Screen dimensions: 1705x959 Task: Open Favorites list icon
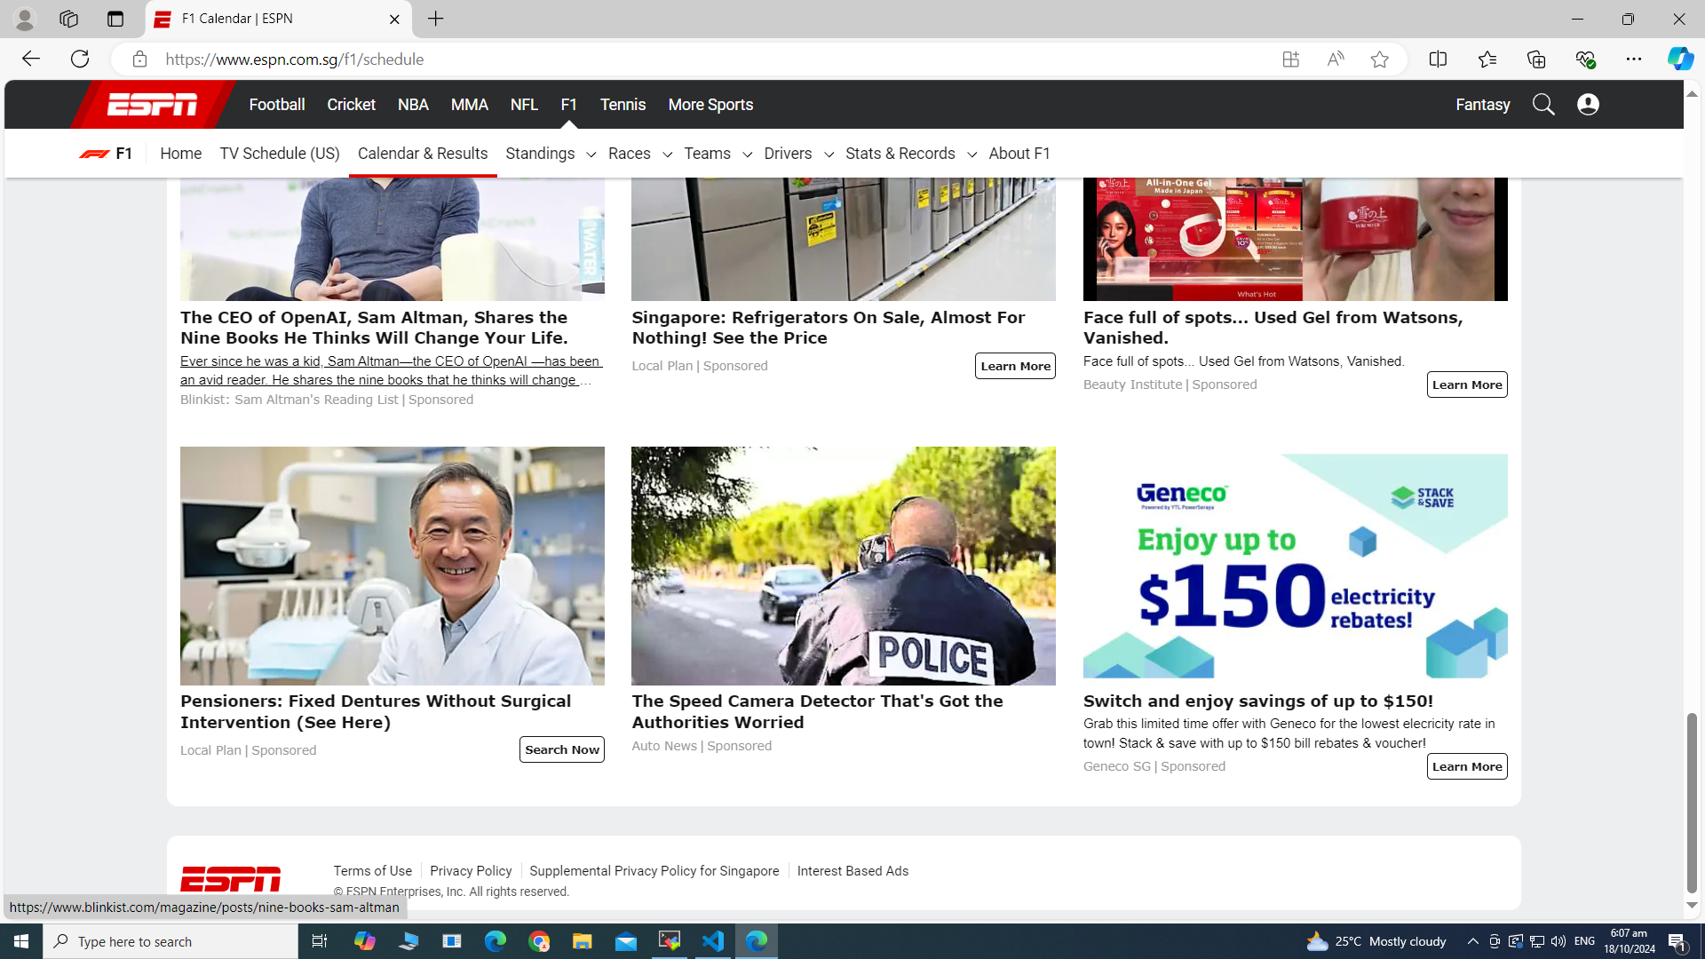(1487, 59)
